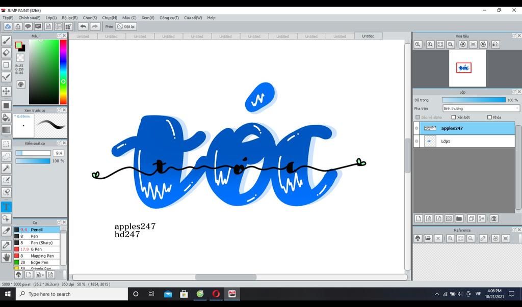Zoom in using the Hoa tiêu navigator panel
This screenshot has height=307, width=522.
click(430, 44)
